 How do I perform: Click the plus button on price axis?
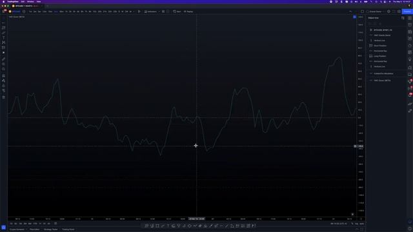pyautogui.click(x=355, y=146)
